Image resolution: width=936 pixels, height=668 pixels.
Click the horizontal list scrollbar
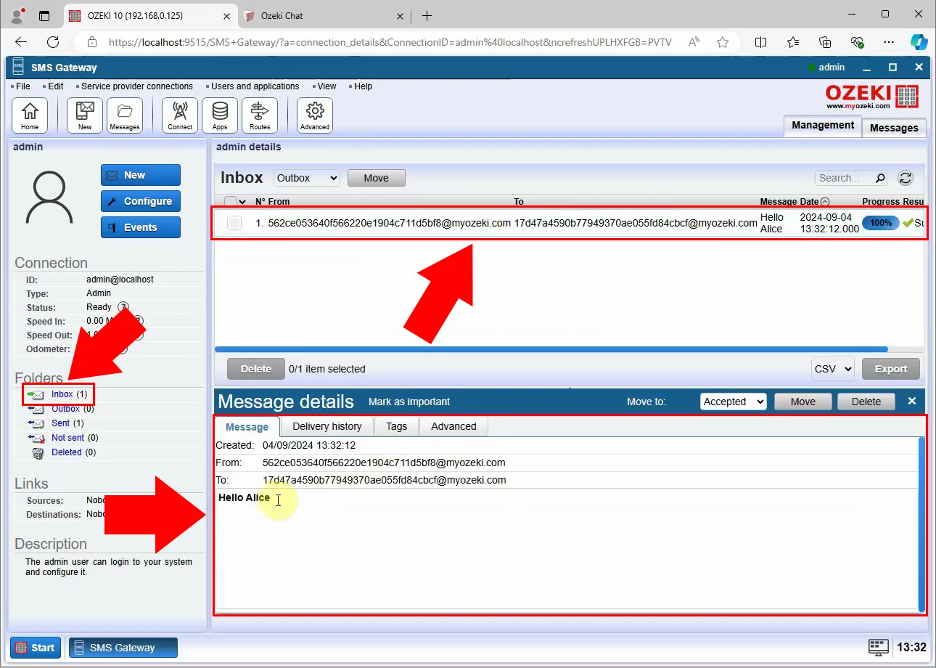tap(551, 349)
